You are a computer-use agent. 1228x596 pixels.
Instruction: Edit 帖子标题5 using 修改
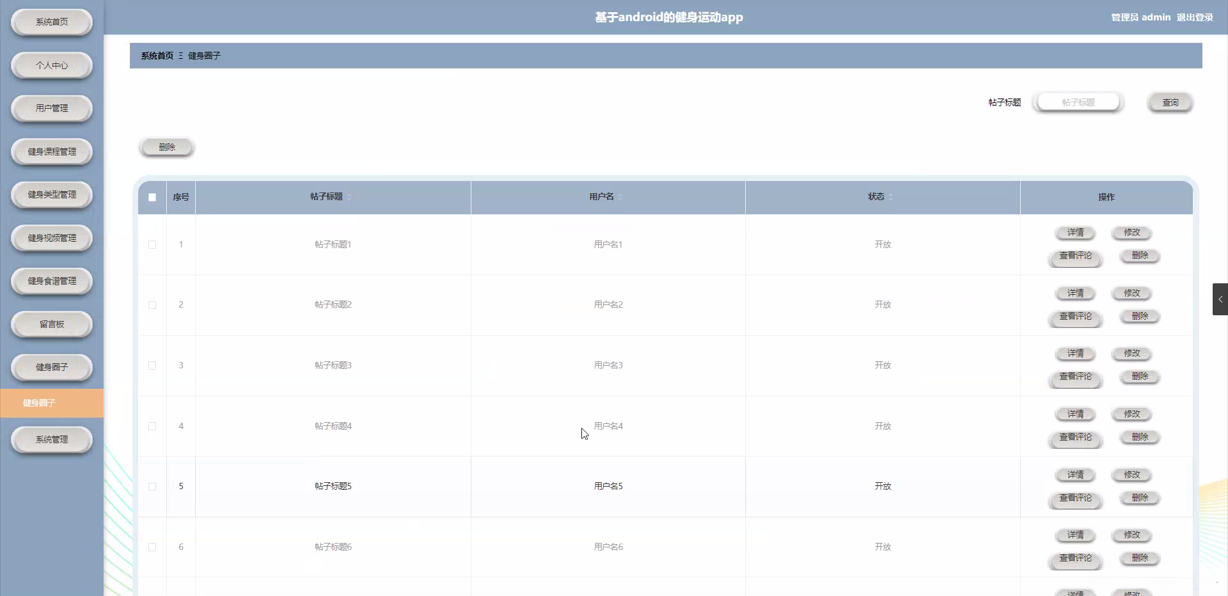pos(1132,475)
